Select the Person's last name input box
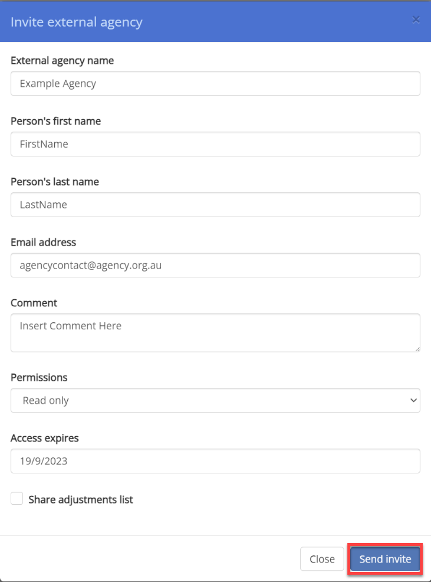This screenshot has width=431, height=582. pos(215,204)
